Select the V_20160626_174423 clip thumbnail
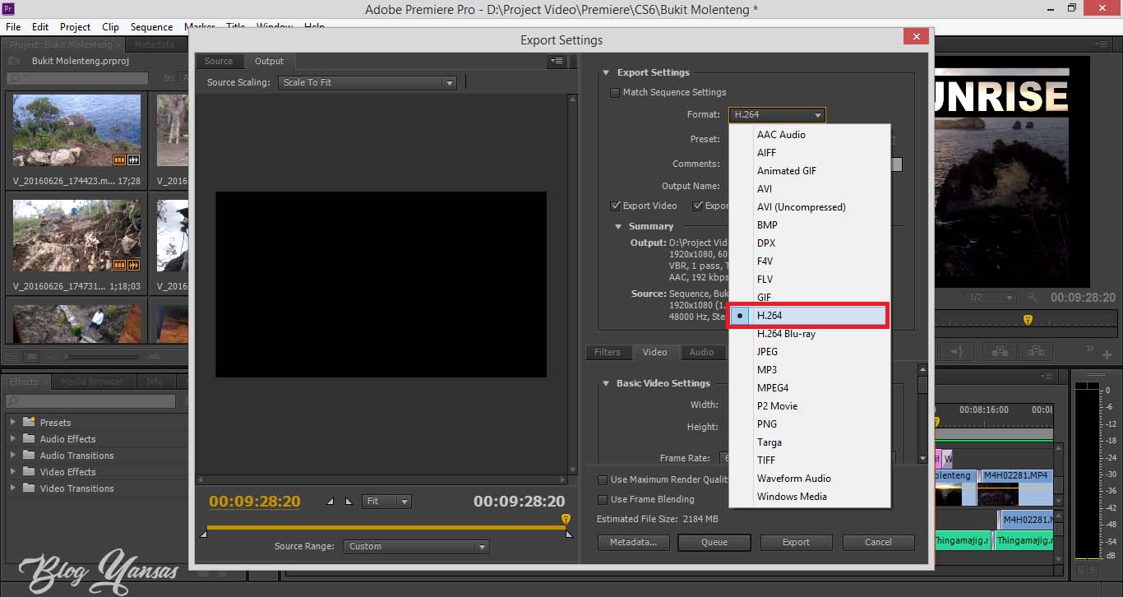 click(x=76, y=130)
